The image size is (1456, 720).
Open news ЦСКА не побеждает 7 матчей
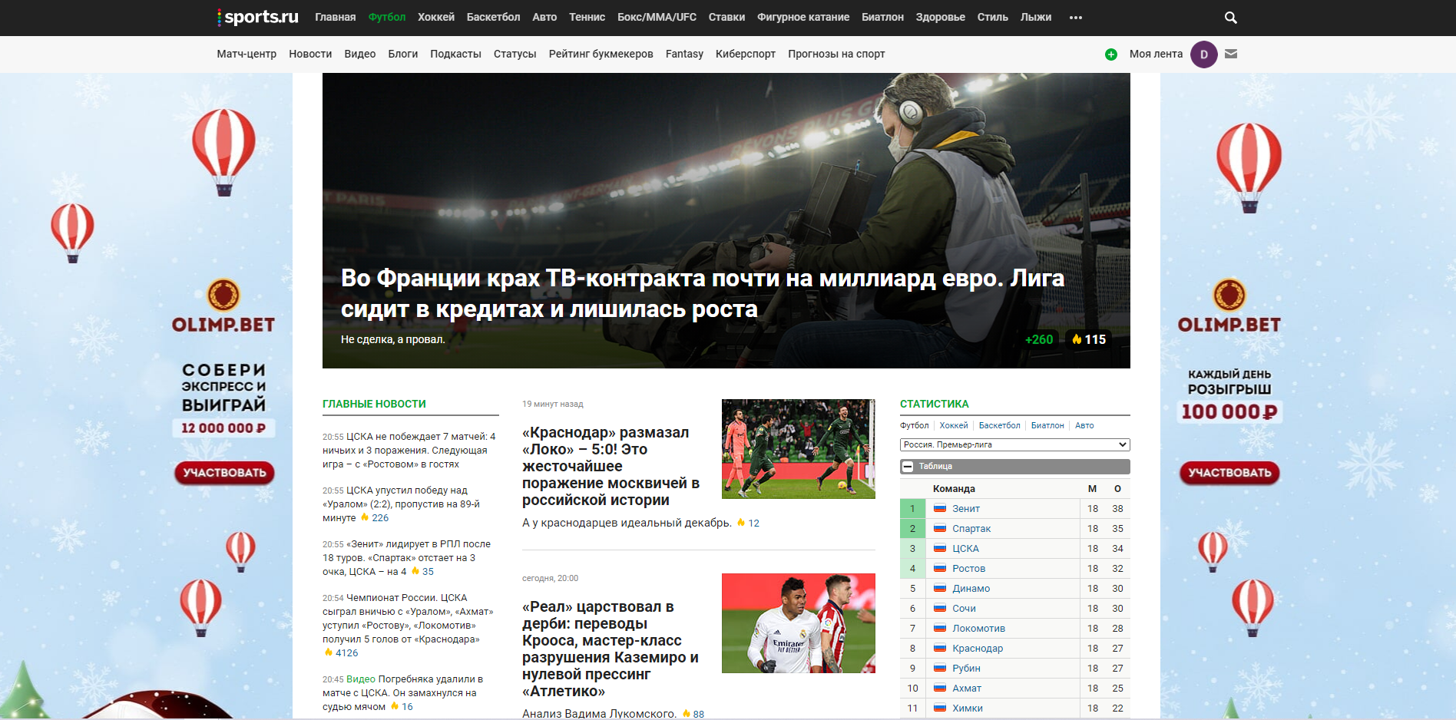click(409, 451)
